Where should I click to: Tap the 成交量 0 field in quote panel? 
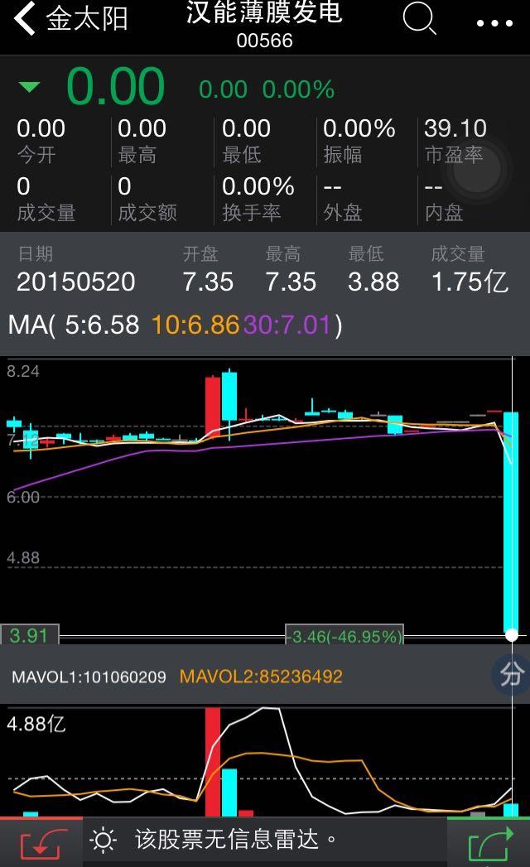point(46,200)
